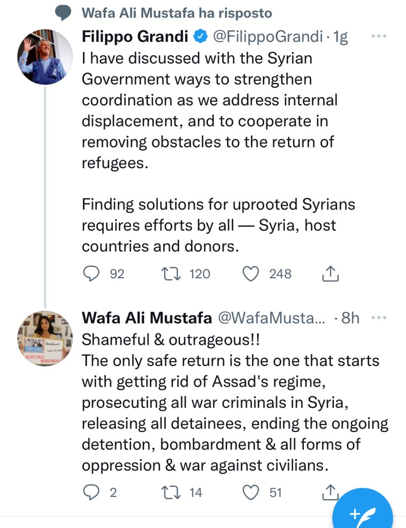Open Filippo Grandi's profile picture
Viewport: 406px width, 528px height.
coord(45,57)
